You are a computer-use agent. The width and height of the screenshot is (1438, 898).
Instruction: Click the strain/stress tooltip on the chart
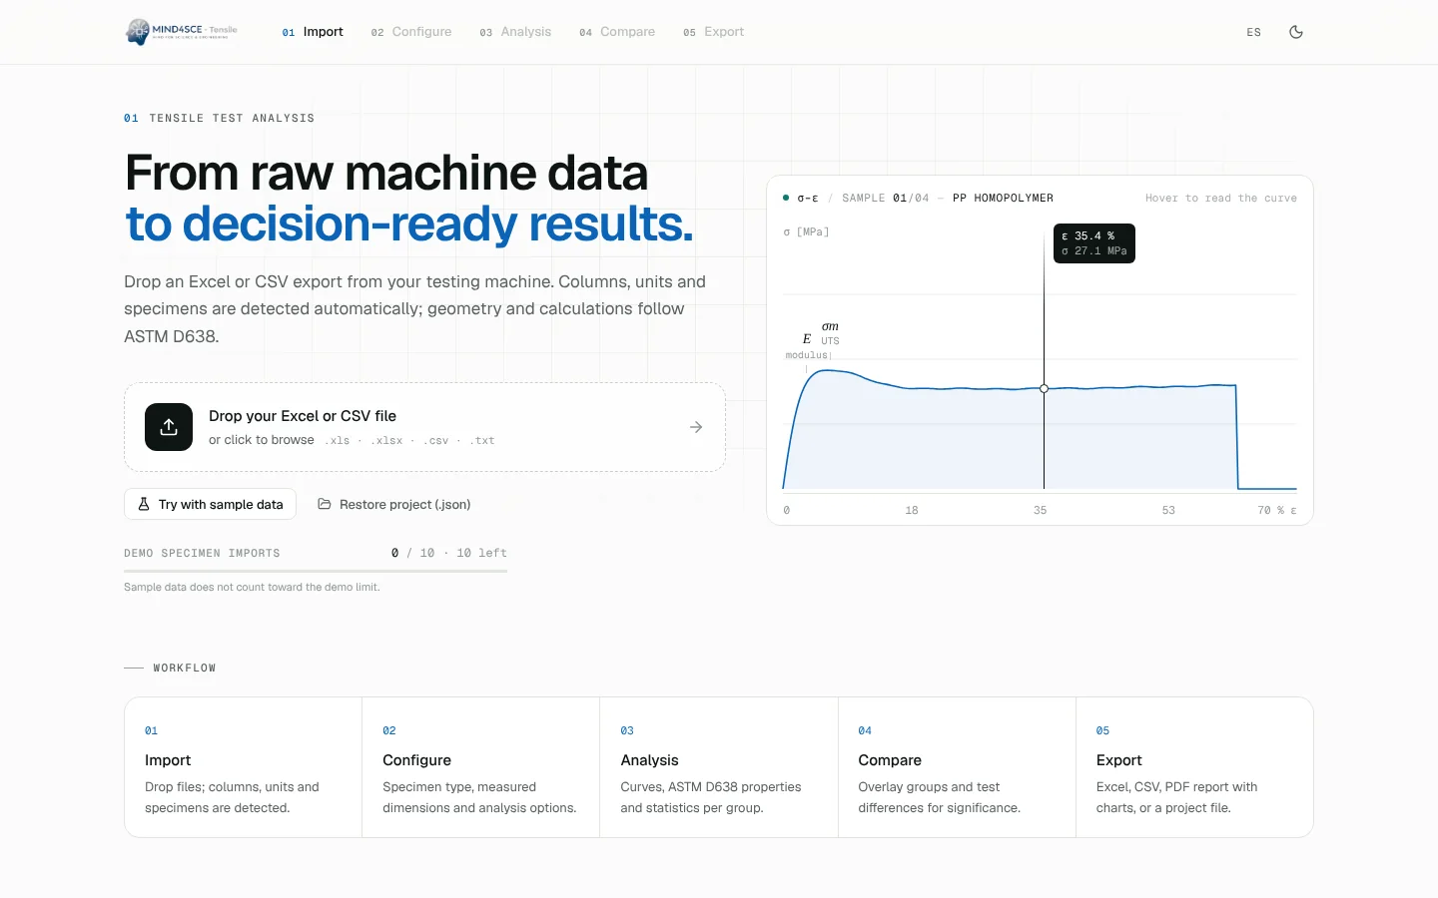pyautogui.click(x=1094, y=243)
